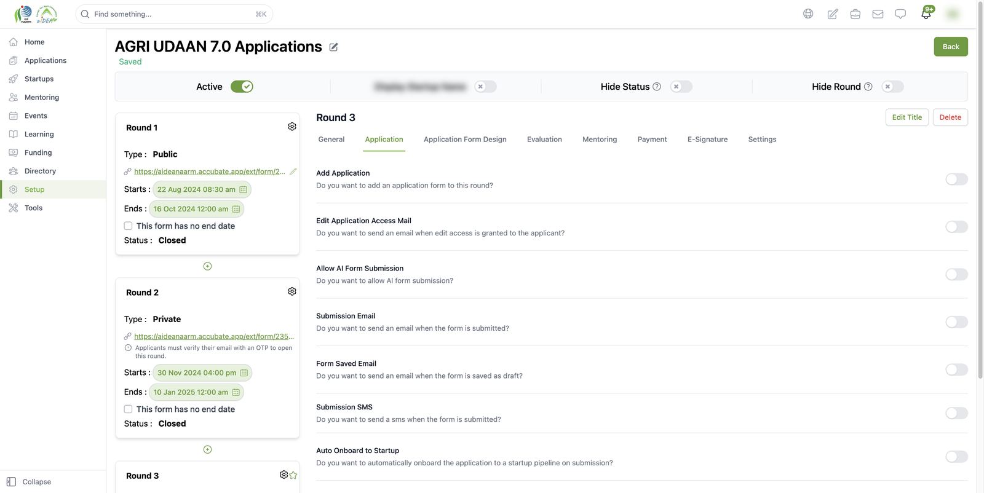984x493 pixels.
Task: Click the Back button
Action: (x=951, y=47)
